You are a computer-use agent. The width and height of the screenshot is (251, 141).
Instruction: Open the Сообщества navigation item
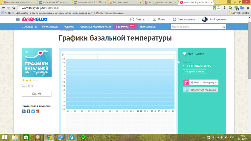point(29,27)
